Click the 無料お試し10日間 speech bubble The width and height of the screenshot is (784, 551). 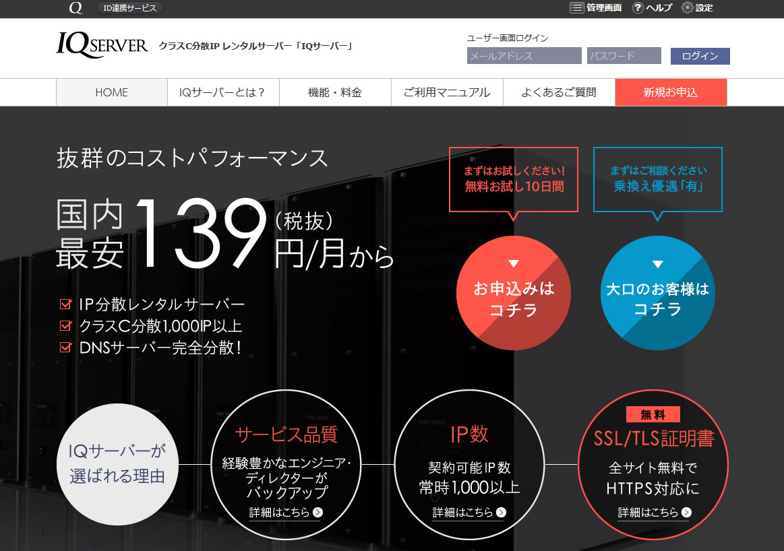pos(514,180)
